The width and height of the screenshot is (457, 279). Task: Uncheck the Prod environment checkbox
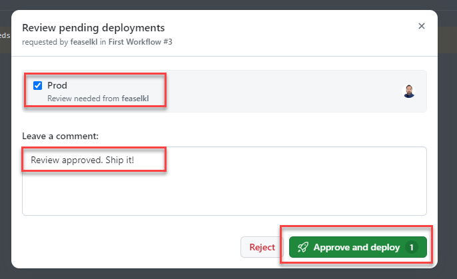[x=38, y=85]
